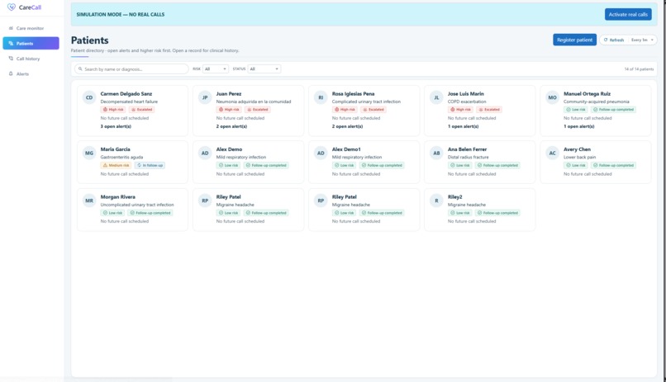Screen dimensions: 666x382
Task: Click Escalated badge on Juan Perez card
Action: click(258, 110)
